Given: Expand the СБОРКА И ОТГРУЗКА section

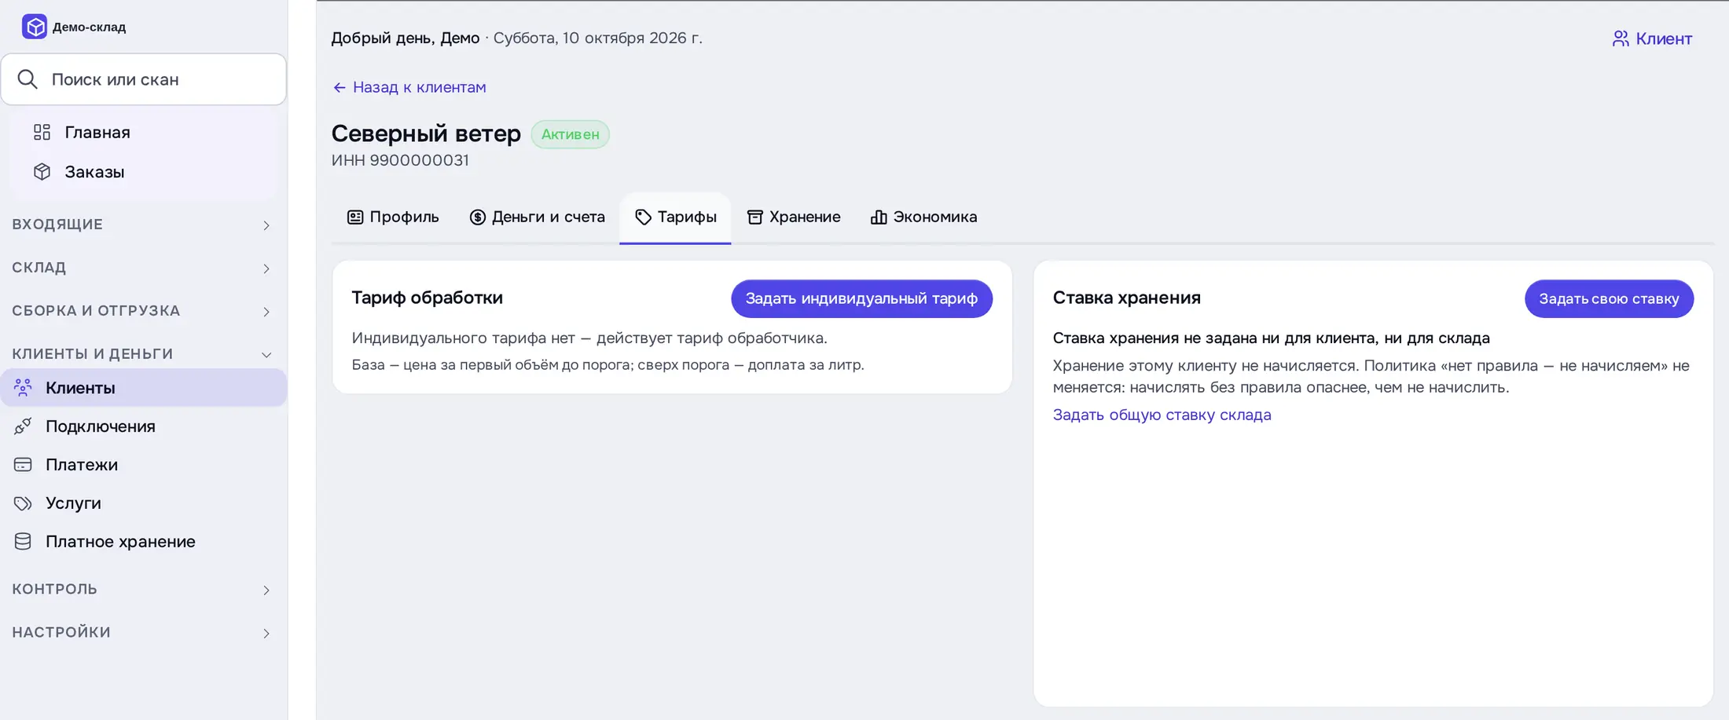Looking at the screenshot, I should (x=143, y=311).
